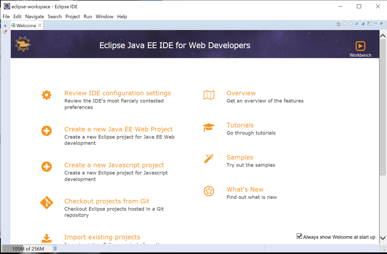The width and height of the screenshot is (387, 254).
Task: Click the Tip of the Day lightbulb icon
Action: pyautogui.click(x=384, y=248)
